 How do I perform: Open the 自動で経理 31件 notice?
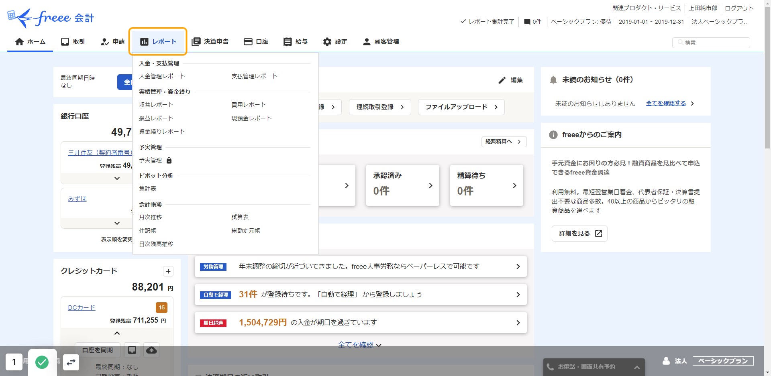click(361, 295)
